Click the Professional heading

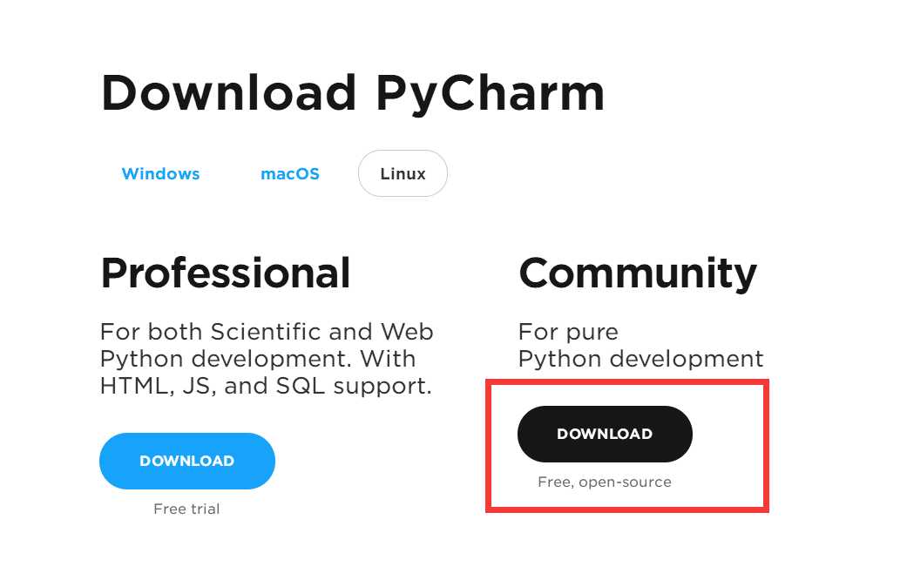226,273
